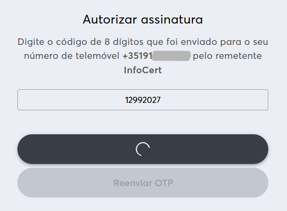
Task: Click the grey redacted phone number block
Action: 172,56
